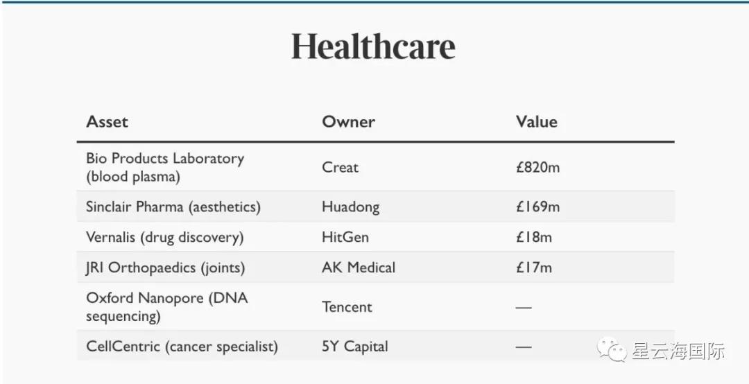Viewport: 749px width, 384px height.
Task: Click the £18m value cell
Action: [x=533, y=237]
